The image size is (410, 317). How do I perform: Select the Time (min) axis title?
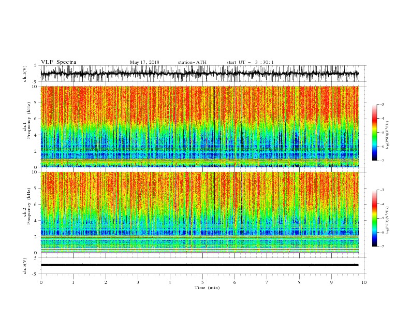pos(207,287)
